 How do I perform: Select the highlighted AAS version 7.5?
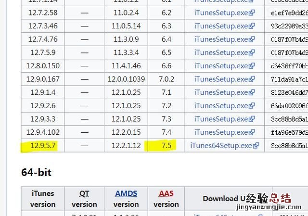167,146
